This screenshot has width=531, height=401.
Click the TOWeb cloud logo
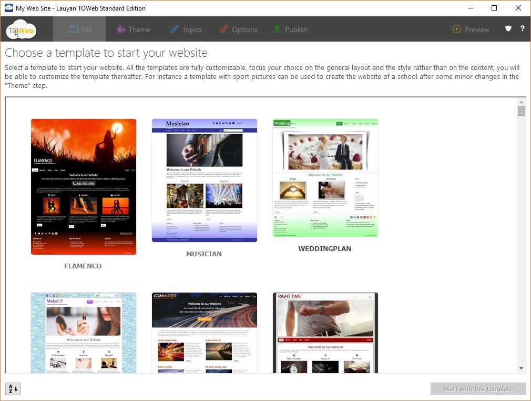pos(21,30)
